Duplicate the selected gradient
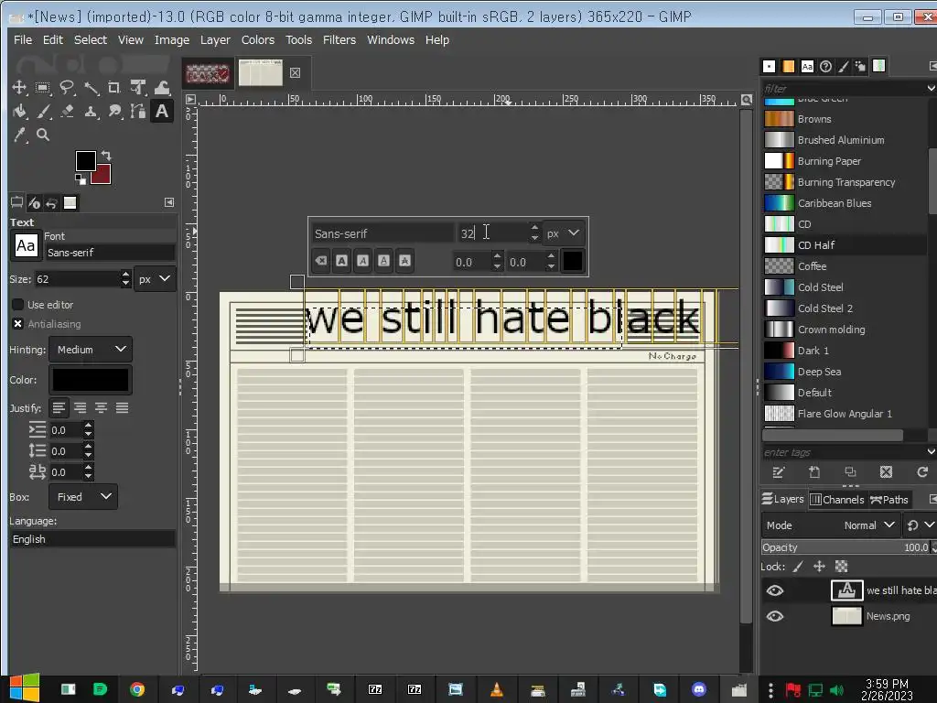This screenshot has width=937, height=703. 850,472
